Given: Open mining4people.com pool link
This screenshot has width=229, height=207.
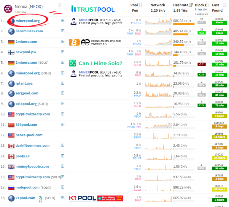Looking at the screenshot, I should 32,166.
